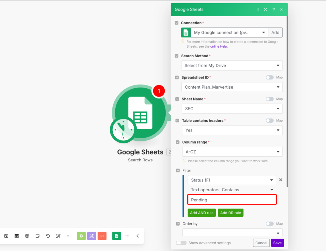Click the Google Sheets icon beside the connection
The width and height of the screenshot is (326, 251).
pos(186,33)
